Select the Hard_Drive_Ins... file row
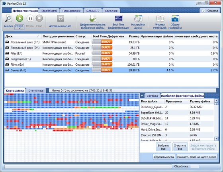Viewport: 223px width, 172px height. pyautogui.click(x=177, y=129)
